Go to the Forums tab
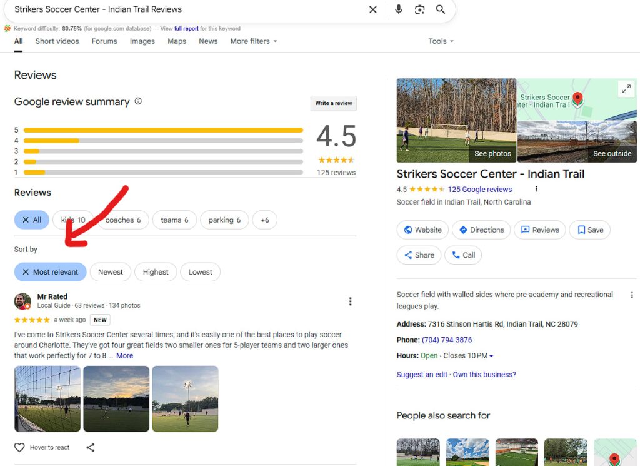640x466 pixels. tap(104, 41)
